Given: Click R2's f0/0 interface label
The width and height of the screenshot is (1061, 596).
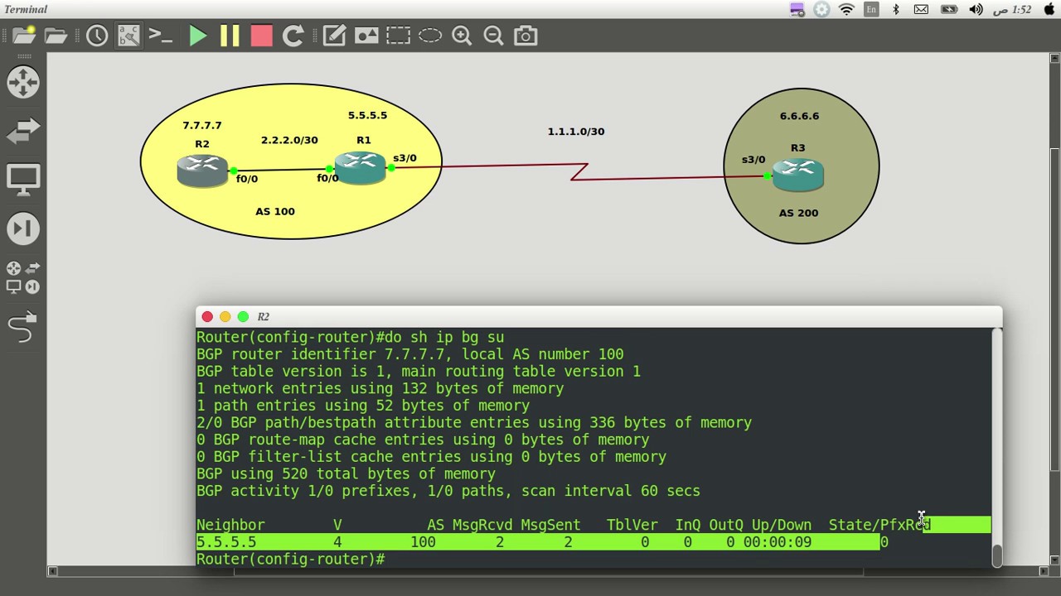Looking at the screenshot, I should [x=247, y=178].
